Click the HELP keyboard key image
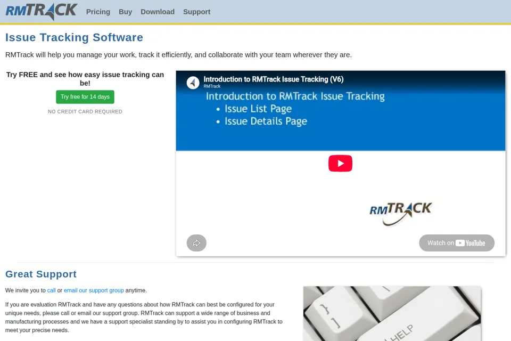 pos(392,314)
